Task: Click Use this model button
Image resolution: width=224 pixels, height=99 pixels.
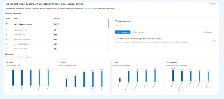Action: (138, 32)
